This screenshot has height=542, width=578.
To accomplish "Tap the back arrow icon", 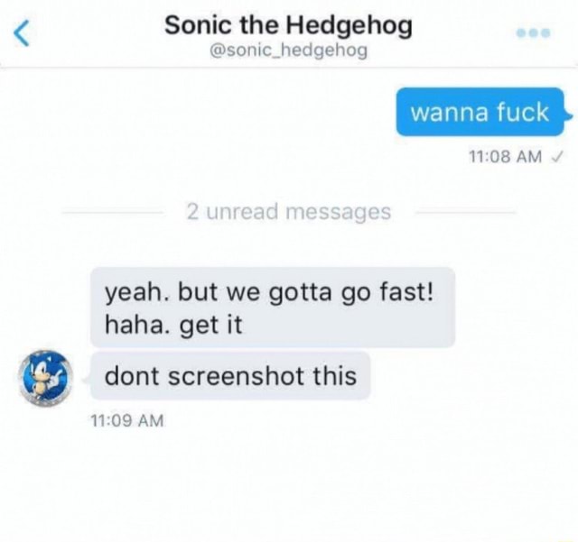I will tap(22, 33).
